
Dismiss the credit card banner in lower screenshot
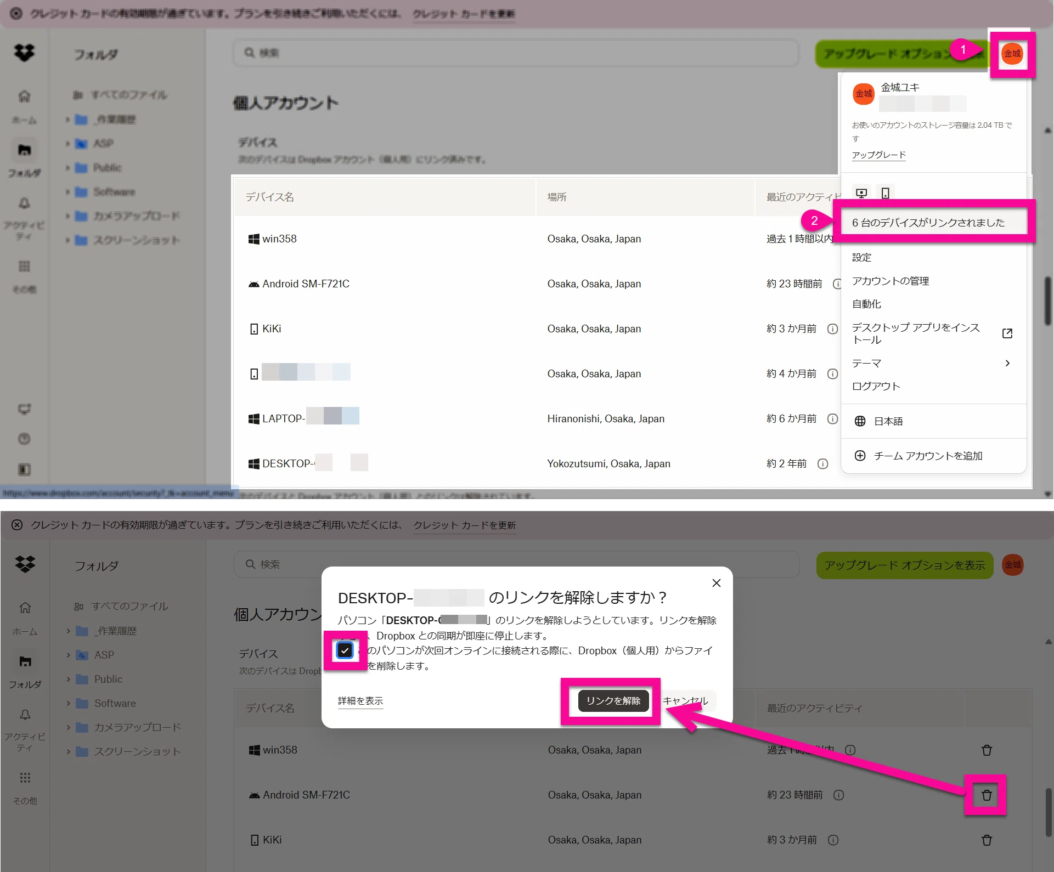17,525
